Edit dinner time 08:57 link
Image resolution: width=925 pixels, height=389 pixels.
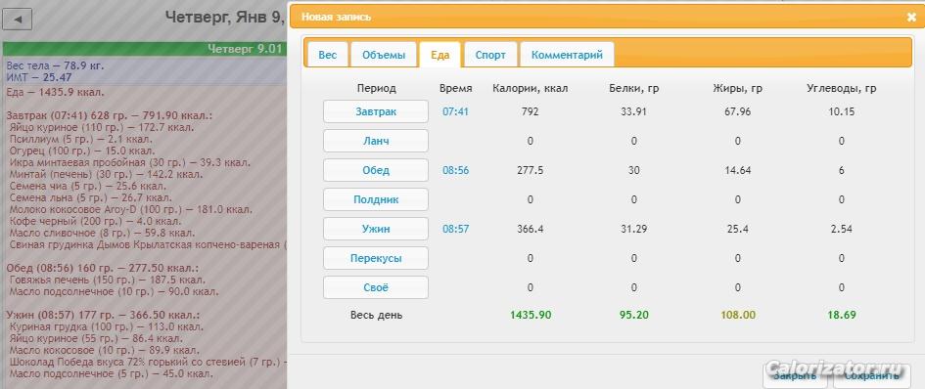click(x=455, y=229)
